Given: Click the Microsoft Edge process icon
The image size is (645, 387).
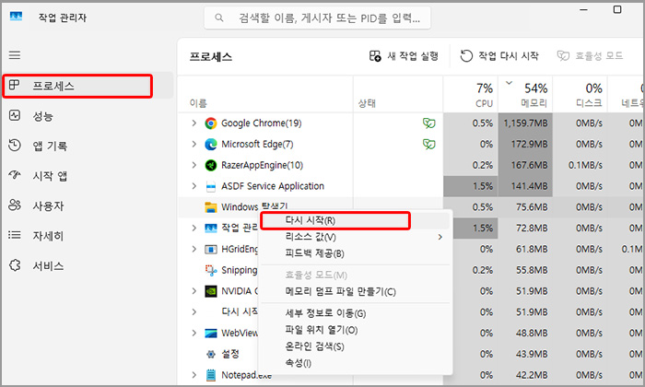Looking at the screenshot, I should click(x=210, y=144).
